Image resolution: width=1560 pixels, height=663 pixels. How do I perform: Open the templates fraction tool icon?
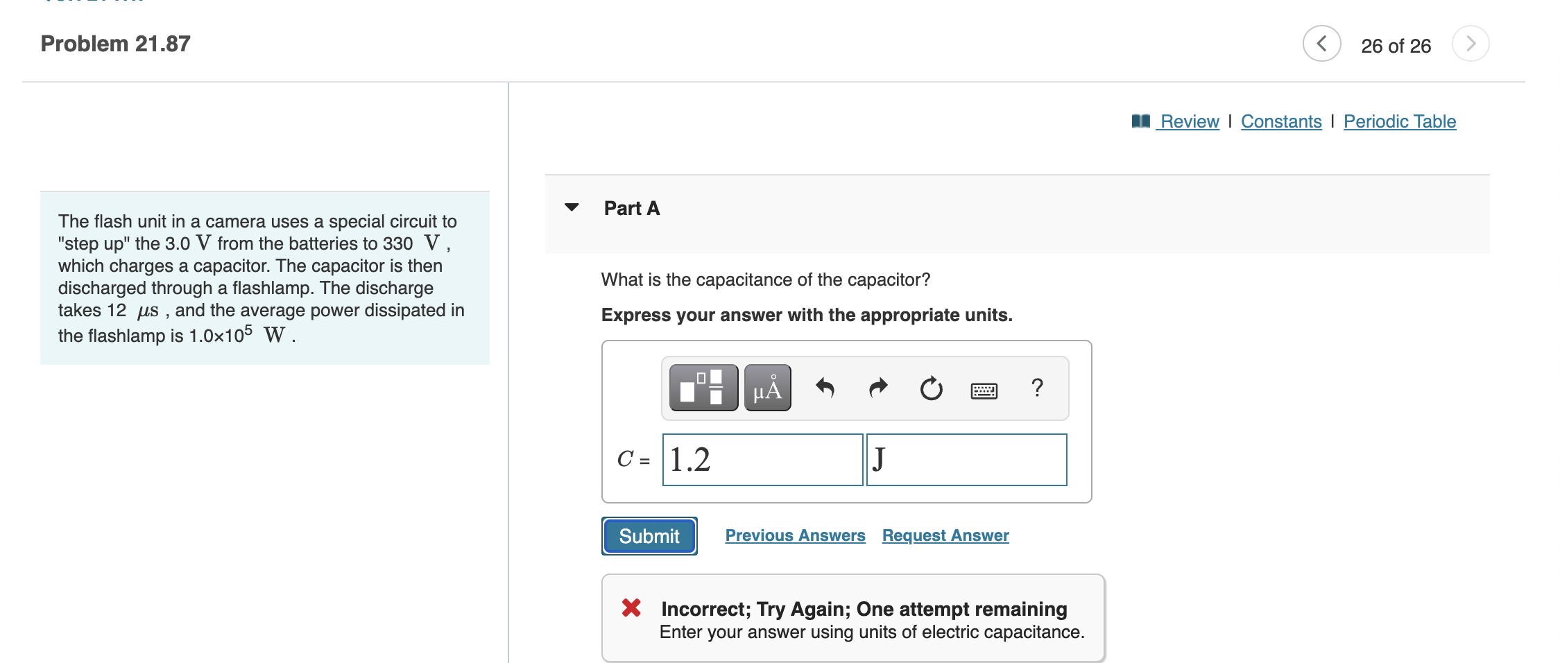(x=703, y=388)
